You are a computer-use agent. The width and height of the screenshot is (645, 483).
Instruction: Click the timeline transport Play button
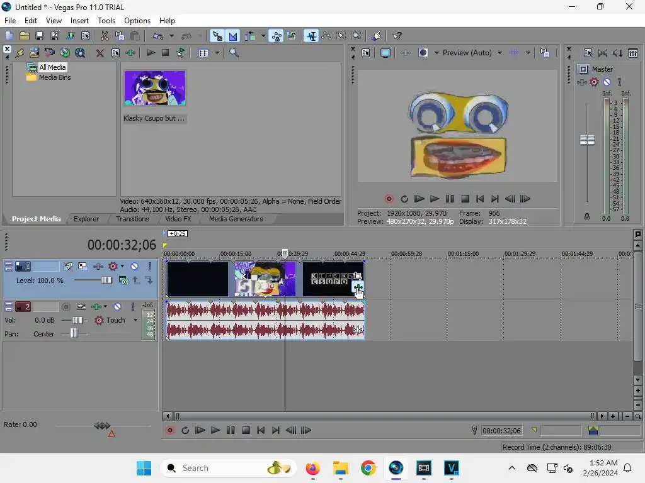click(215, 430)
